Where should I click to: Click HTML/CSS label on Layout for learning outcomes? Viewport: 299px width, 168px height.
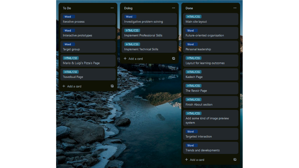194,58
